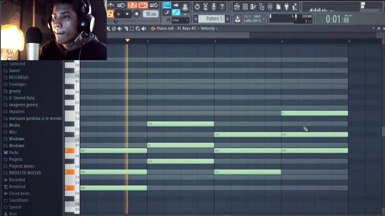Open the browser view icon
The width and height of the screenshot is (385, 216).
[262, 6]
